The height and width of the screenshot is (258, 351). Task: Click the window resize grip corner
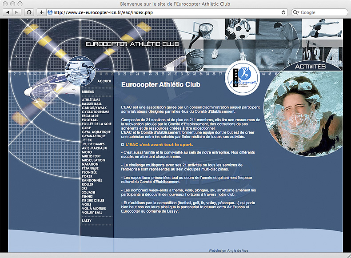[348, 255]
